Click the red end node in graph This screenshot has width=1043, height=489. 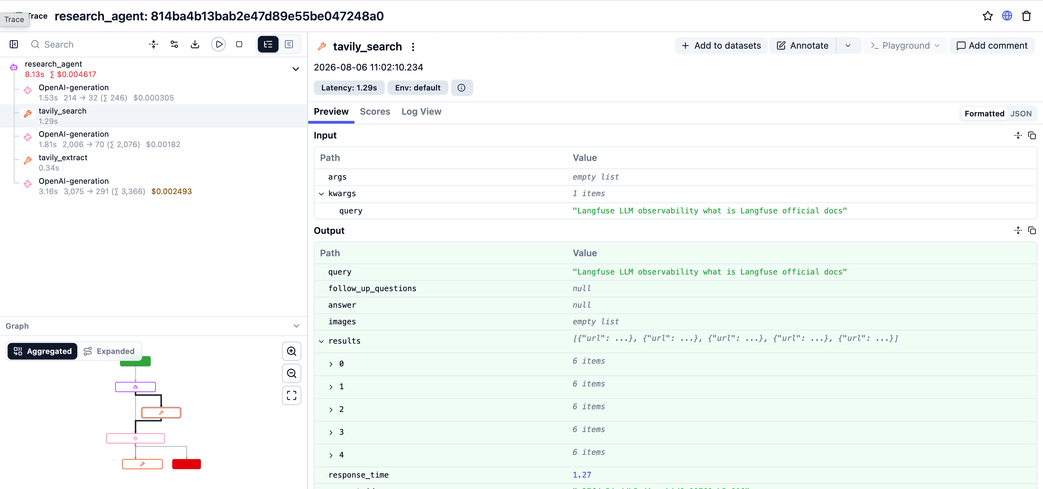pos(187,464)
